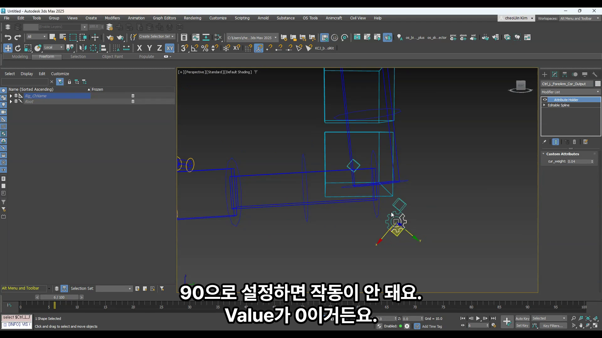Open the Local reference coordinate dropdown
Screen dimensions: 602x338
pyautogui.click(x=54, y=48)
